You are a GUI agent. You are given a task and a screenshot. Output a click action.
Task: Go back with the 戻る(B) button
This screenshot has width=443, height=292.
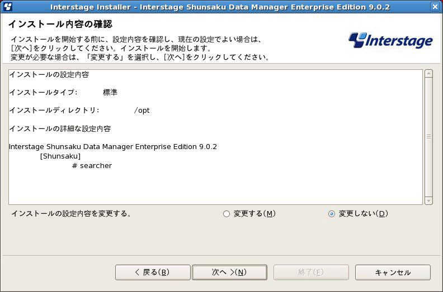153,272
